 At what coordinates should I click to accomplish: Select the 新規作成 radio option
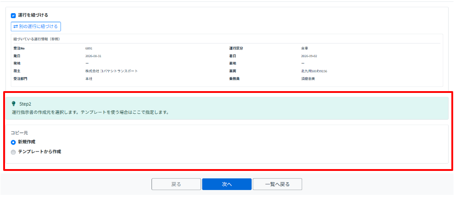pos(13,142)
